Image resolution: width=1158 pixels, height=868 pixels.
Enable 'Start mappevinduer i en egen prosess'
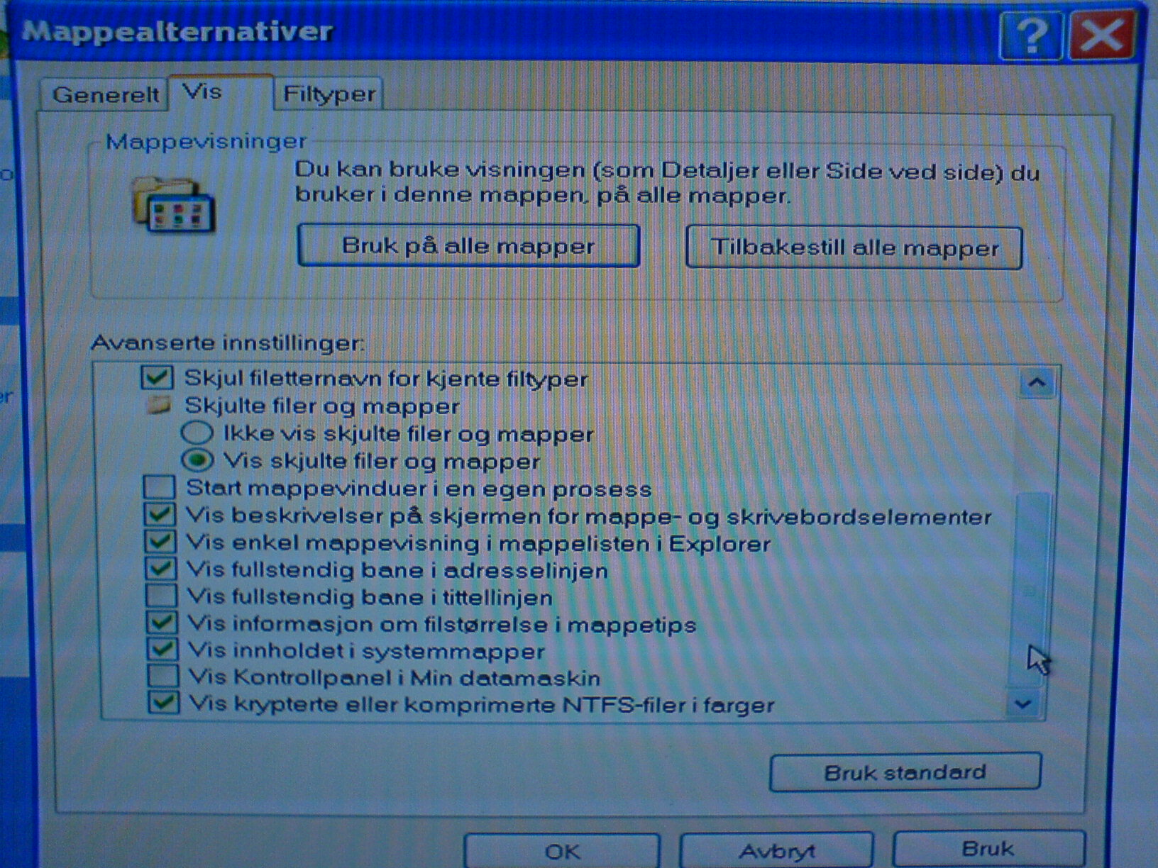tap(159, 487)
